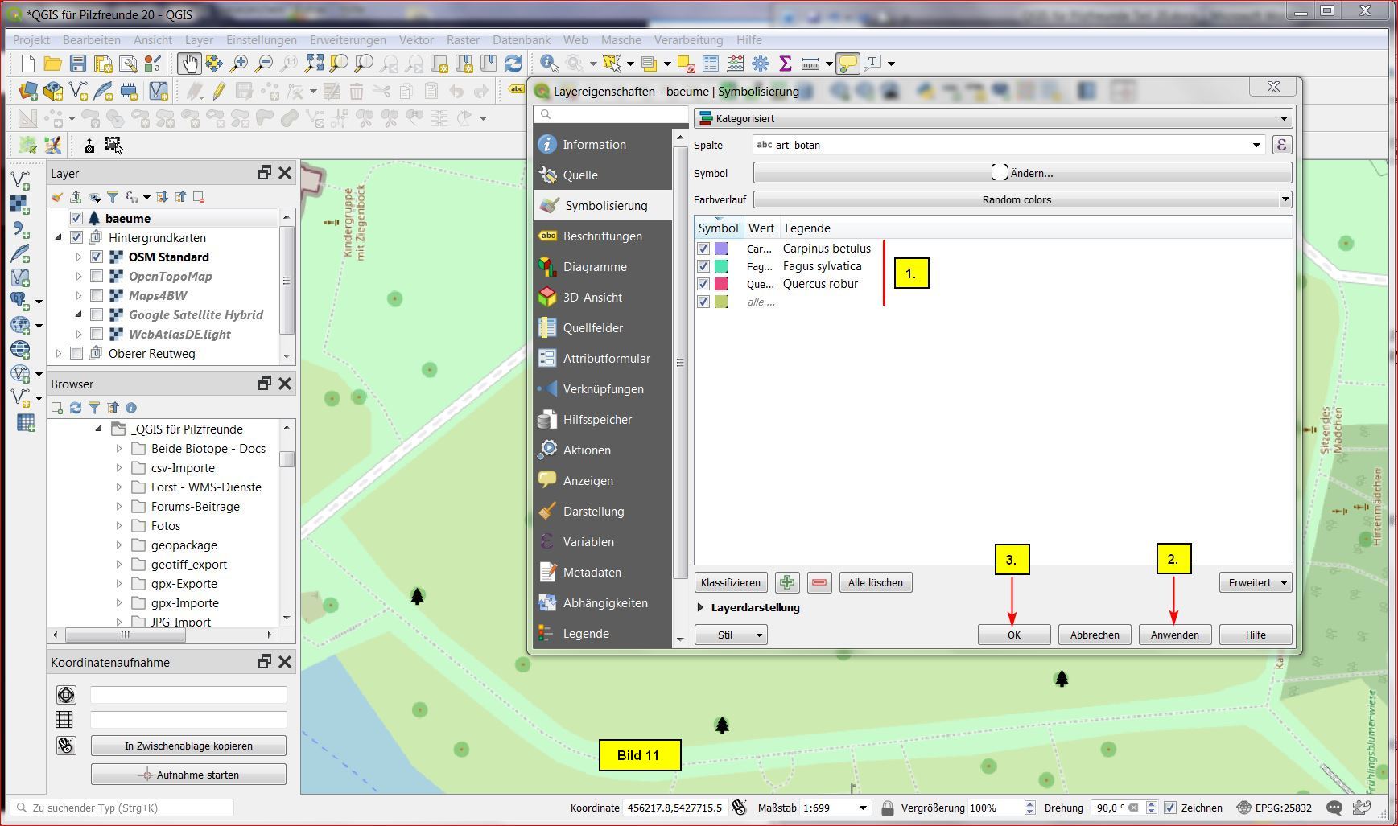Toggle the OSM Standard layer checkbox

(97, 257)
